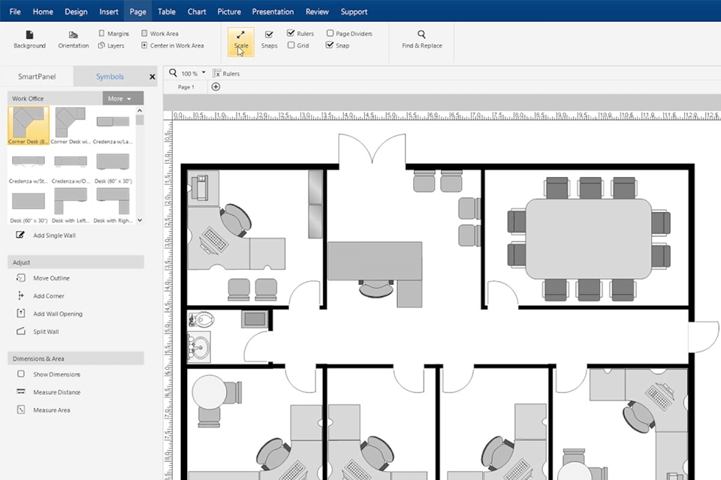Select the Credenza w/La... symbol thumbnail
The width and height of the screenshot is (721, 480).
(x=113, y=125)
